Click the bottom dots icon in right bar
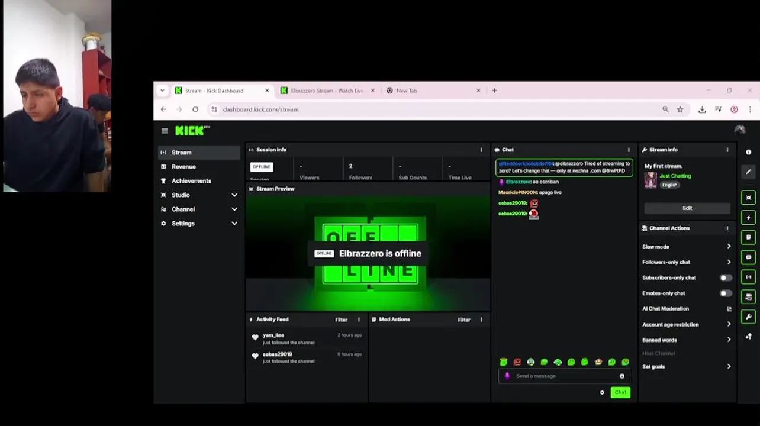This screenshot has height=426, width=760. point(748,337)
